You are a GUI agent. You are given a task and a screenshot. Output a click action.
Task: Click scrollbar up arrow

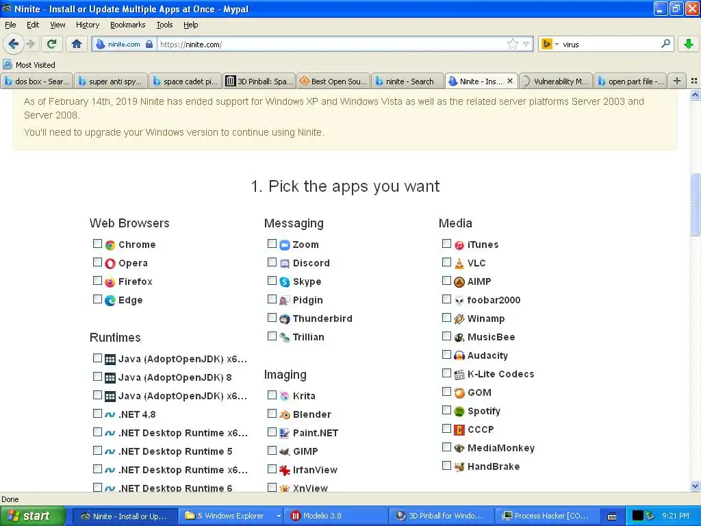(x=695, y=95)
